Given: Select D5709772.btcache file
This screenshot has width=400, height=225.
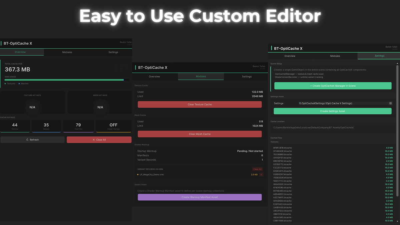Looking at the screenshot, I should coord(283,164).
